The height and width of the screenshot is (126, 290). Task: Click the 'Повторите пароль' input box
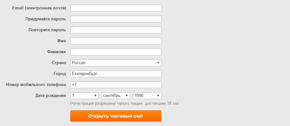(x=115, y=30)
